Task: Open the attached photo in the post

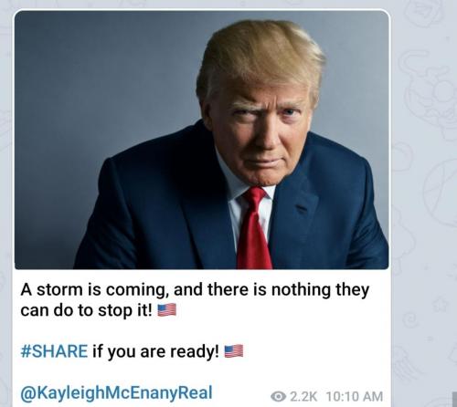Action: pos(202,140)
